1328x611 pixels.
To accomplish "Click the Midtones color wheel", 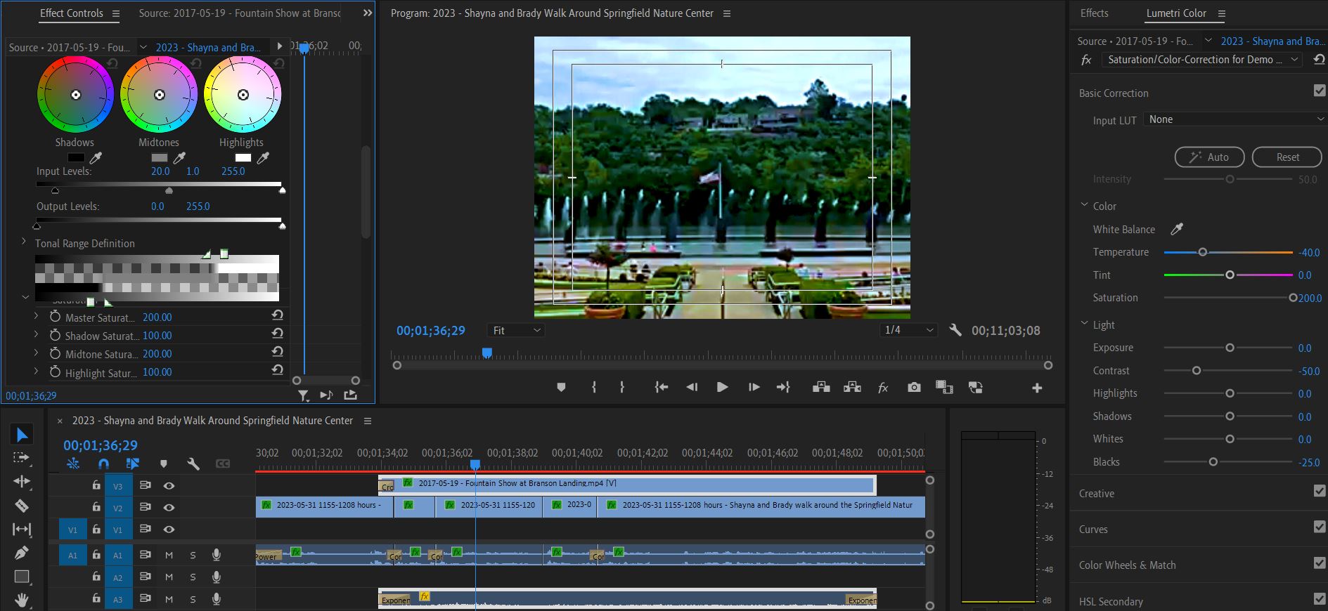I will coord(159,95).
